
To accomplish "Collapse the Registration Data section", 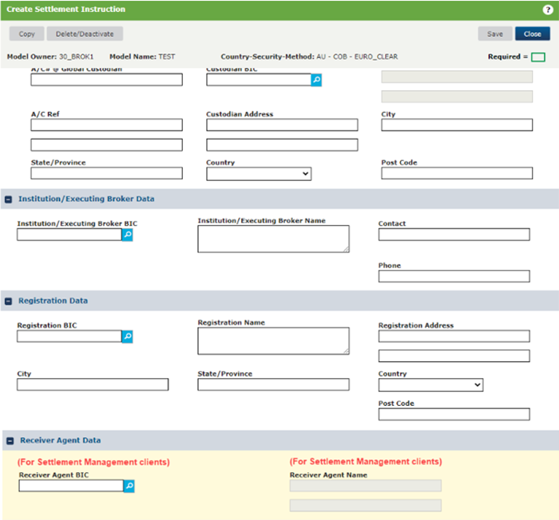I will coord(8,301).
